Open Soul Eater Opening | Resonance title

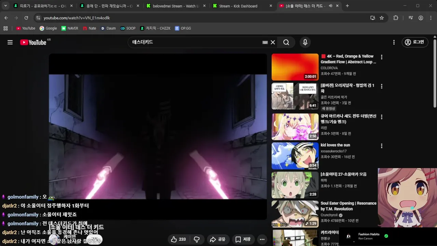tap(349, 206)
